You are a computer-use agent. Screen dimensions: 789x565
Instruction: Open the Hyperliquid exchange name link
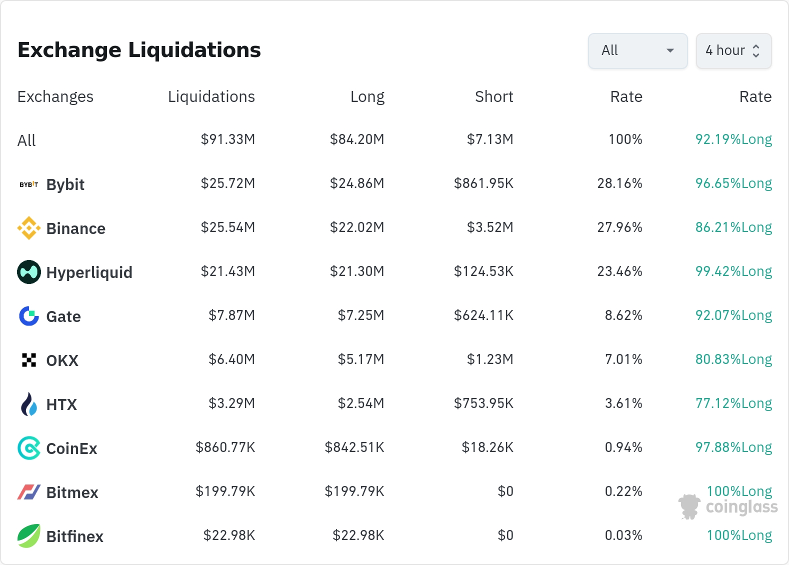[89, 272]
